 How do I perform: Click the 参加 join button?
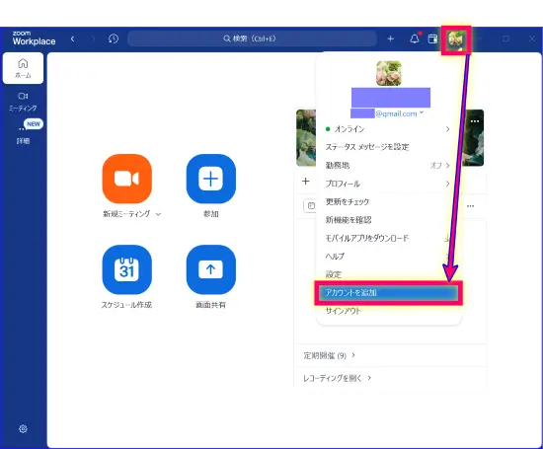click(211, 179)
